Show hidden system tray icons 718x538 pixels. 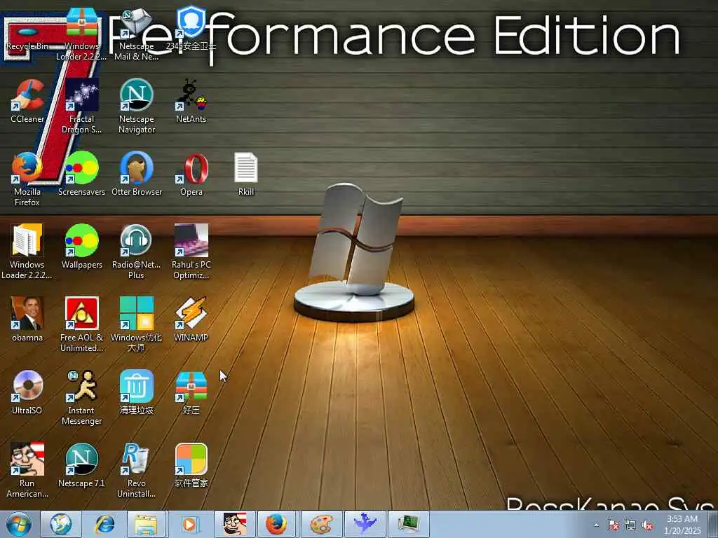[596, 525]
